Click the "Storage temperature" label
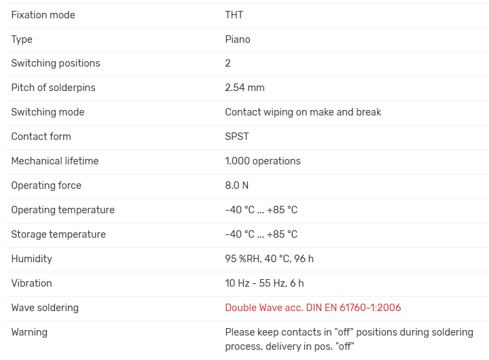 tap(58, 234)
